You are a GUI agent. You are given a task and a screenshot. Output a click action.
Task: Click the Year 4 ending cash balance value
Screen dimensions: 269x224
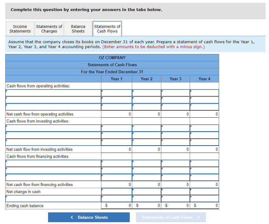point(204,206)
